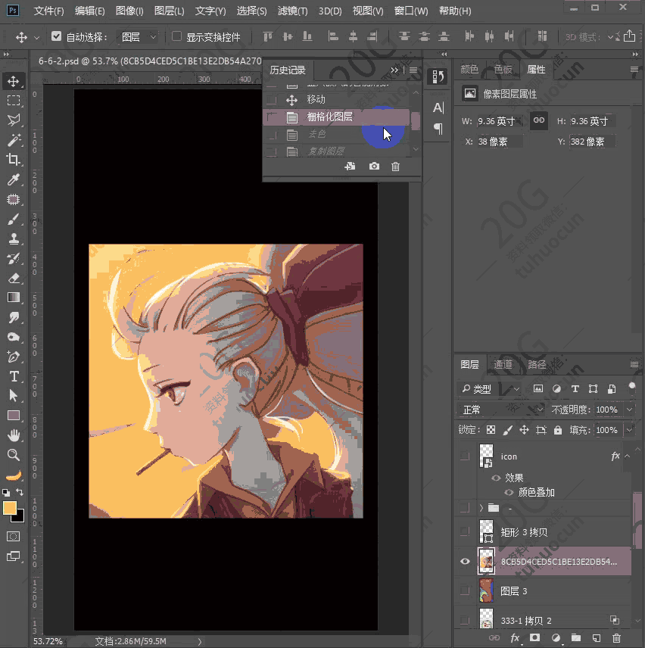Select the Polygonal Lasso tool
The image size is (645, 648).
pyautogui.click(x=13, y=120)
